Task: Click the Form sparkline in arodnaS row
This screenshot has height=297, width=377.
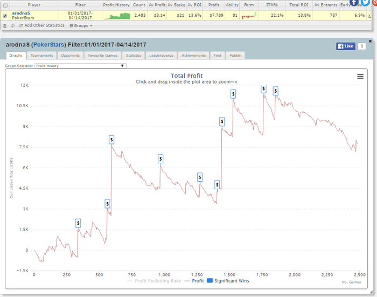Action: click(x=249, y=16)
